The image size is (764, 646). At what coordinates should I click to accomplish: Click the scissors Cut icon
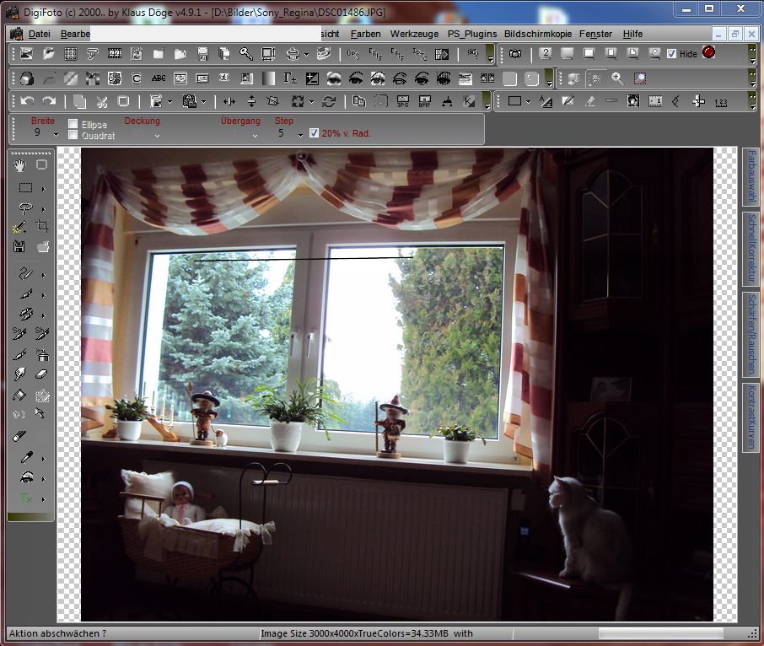coord(101,101)
